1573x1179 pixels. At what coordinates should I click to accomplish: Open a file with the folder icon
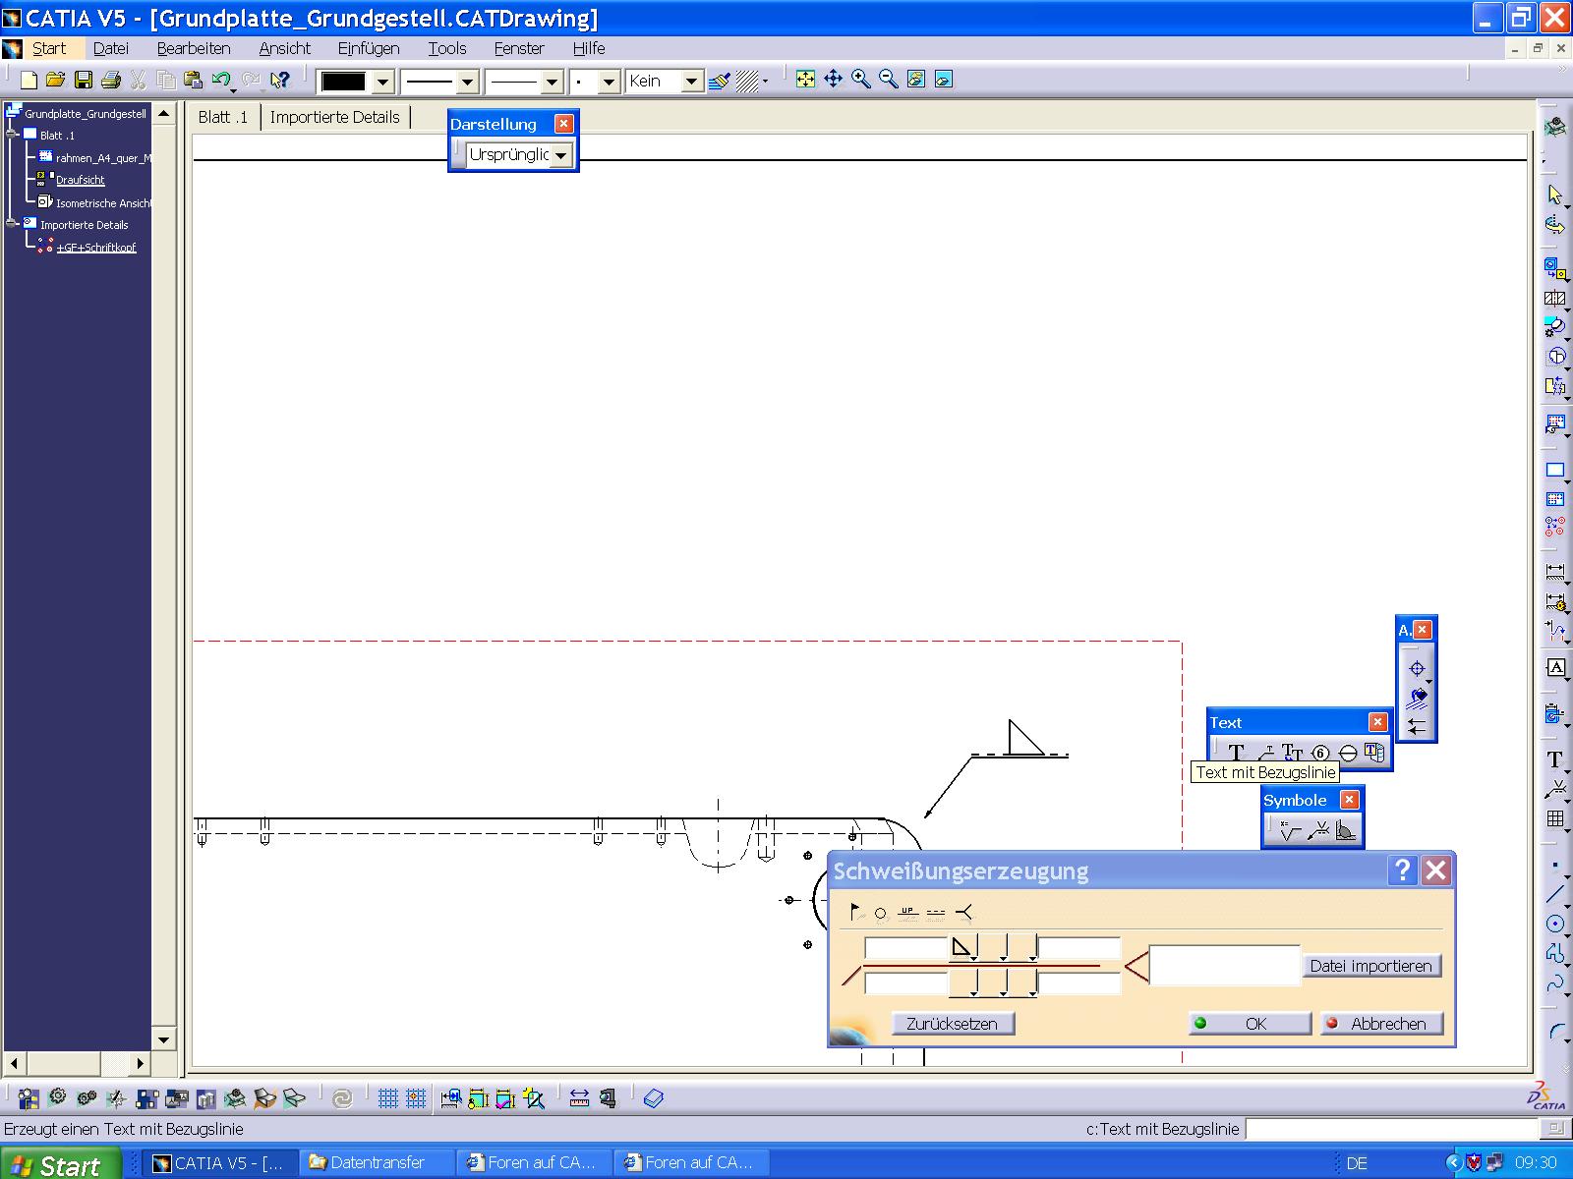coord(55,81)
